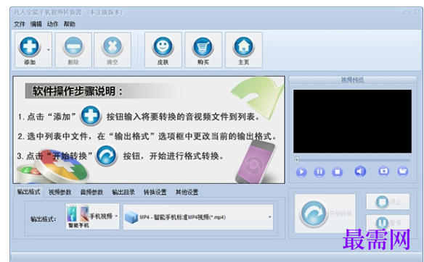Click the 删除 (Delete) minus icon
Viewport: 424px width, 262px height.
73,46
